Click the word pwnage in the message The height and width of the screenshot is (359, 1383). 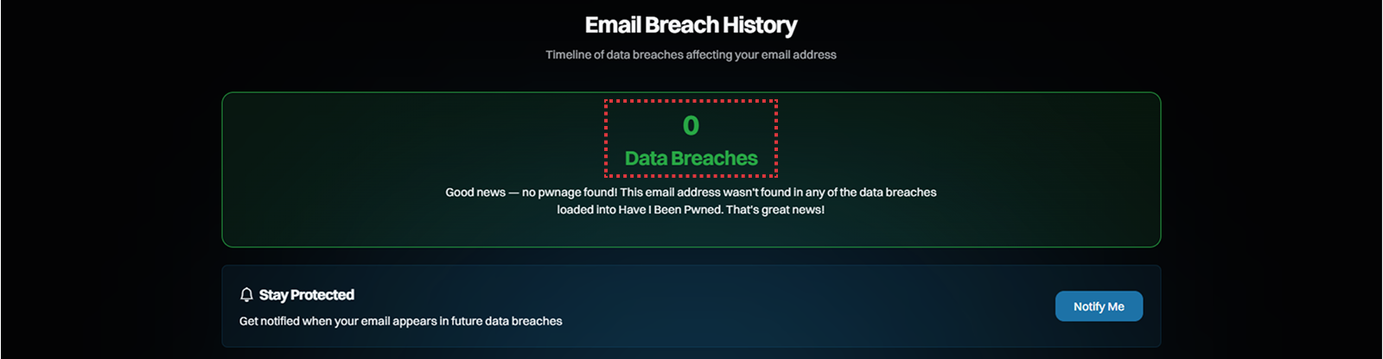(559, 192)
